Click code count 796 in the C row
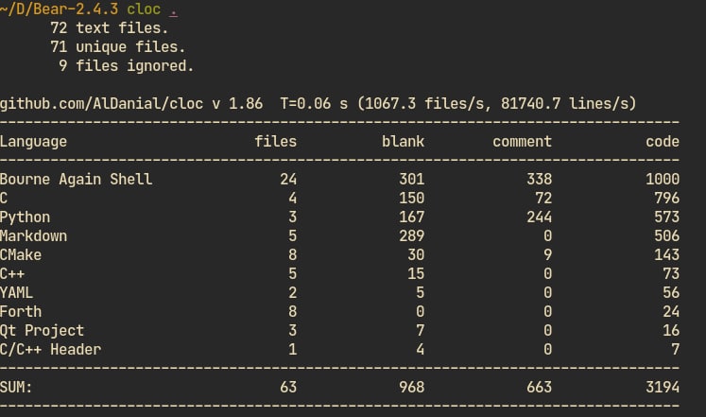This screenshot has height=417, width=706. 667,199
